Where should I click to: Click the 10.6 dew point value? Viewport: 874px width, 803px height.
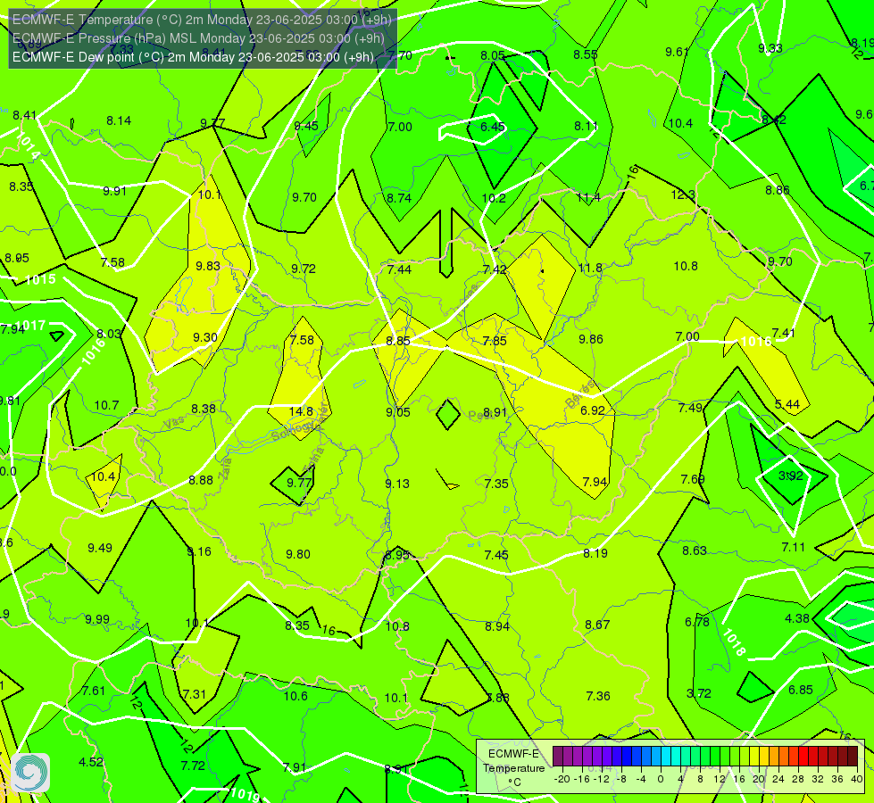pos(295,696)
